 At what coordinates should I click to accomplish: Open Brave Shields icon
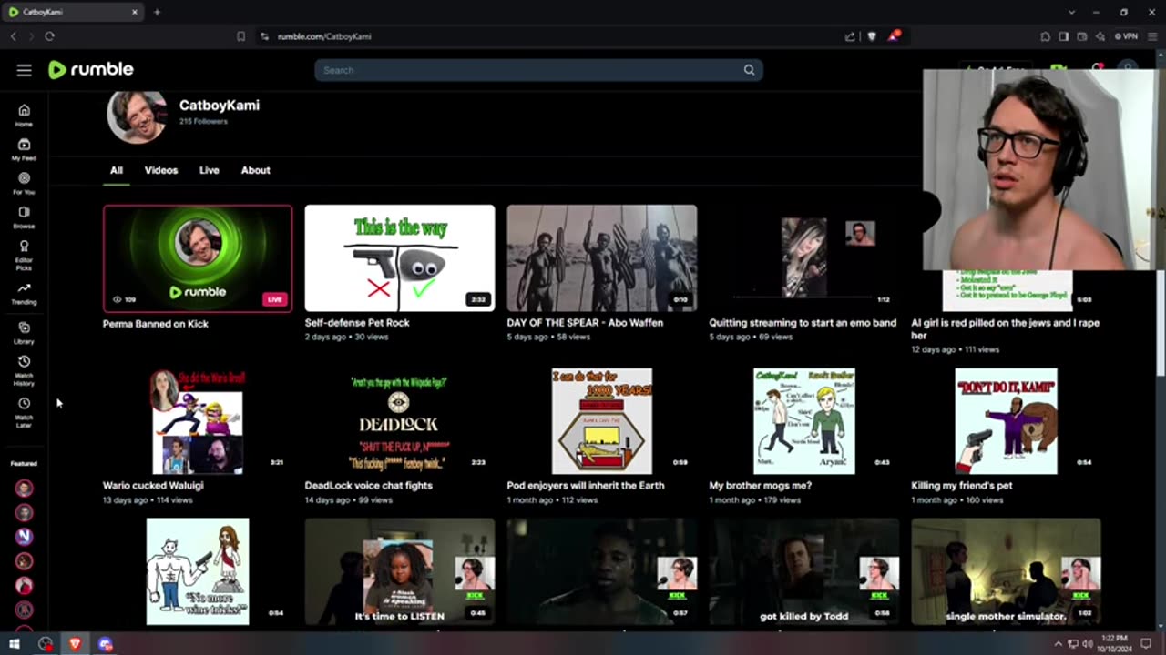coord(872,36)
